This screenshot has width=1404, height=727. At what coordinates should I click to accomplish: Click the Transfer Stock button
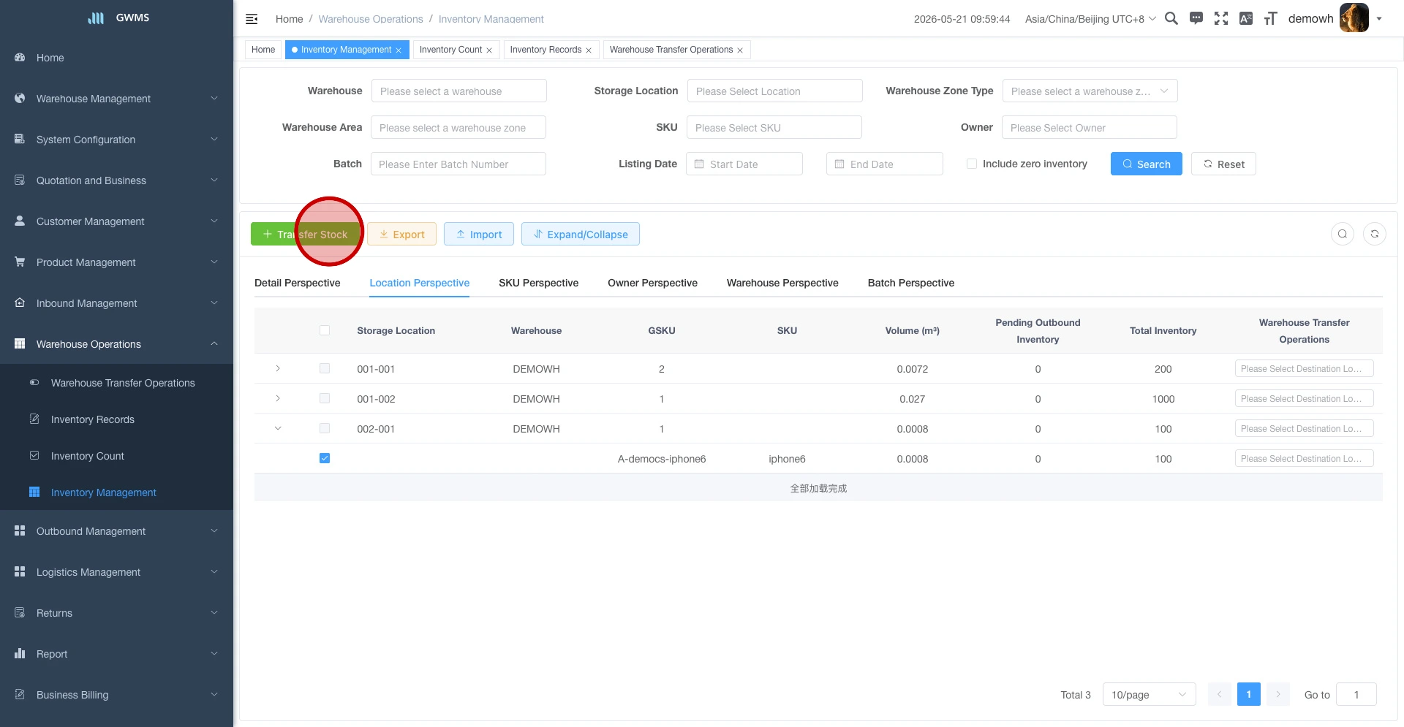pyautogui.click(x=306, y=234)
